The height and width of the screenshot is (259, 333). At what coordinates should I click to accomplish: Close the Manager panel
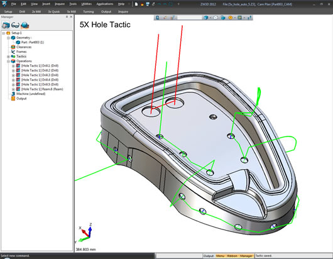coord(71,16)
